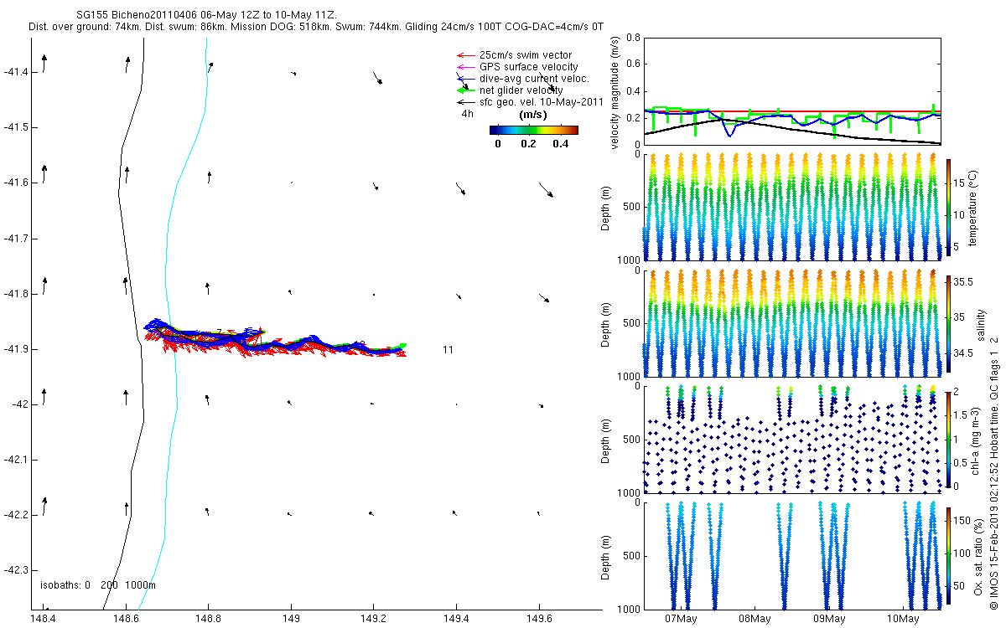Click the '-41.9' latitude tick label
1006x628 pixels.
17,349
